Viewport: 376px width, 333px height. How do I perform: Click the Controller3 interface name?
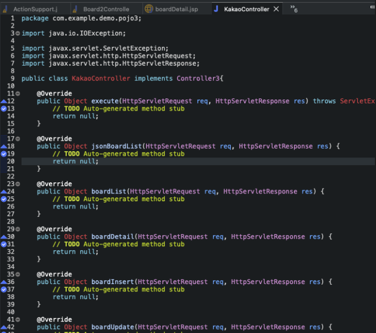click(x=198, y=78)
